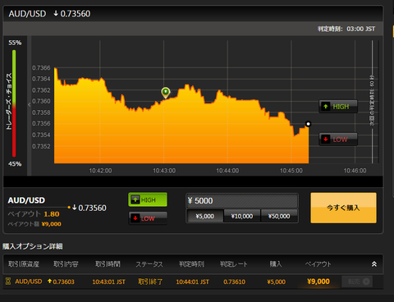Viewport: 394px width, 302px height.
Task: Click the ¥9,000 payout in trade row
Action: (318, 281)
